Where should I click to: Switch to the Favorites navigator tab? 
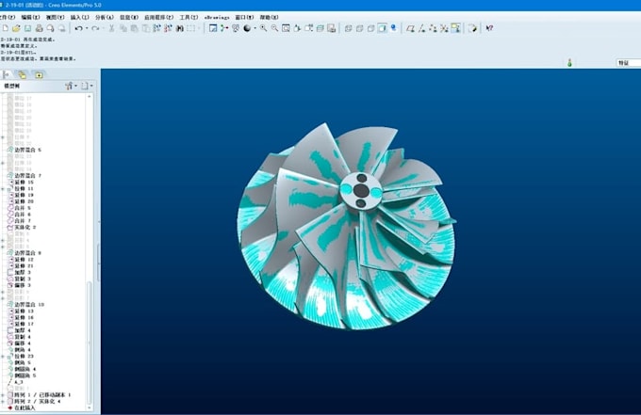(x=39, y=74)
